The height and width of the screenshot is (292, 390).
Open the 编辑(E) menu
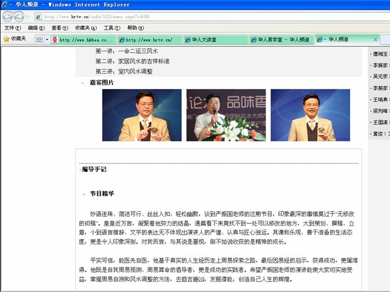point(36,28)
